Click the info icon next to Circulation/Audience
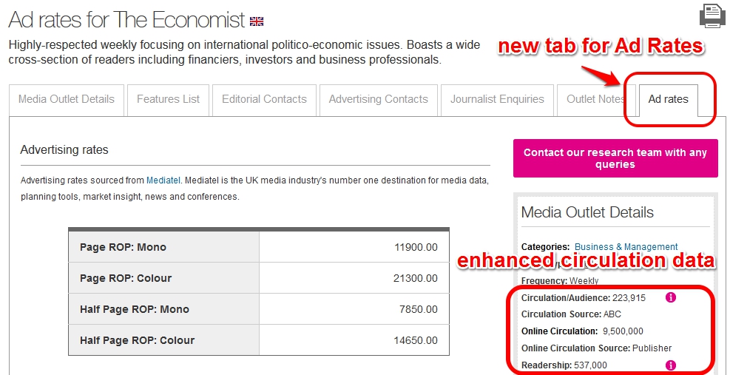The width and height of the screenshot is (730, 375). click(671, 297)
